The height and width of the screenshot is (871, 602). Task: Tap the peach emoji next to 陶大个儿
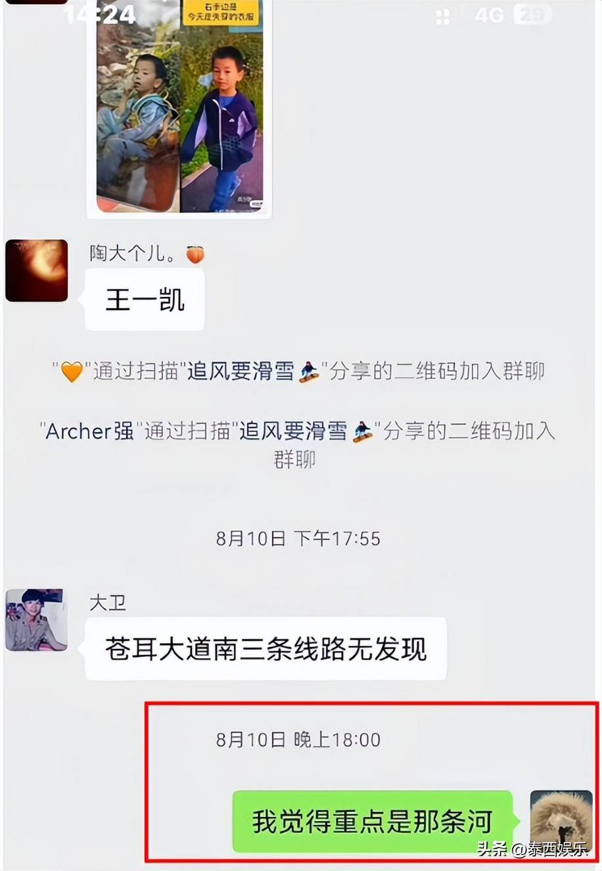click(x=195, y=255)
